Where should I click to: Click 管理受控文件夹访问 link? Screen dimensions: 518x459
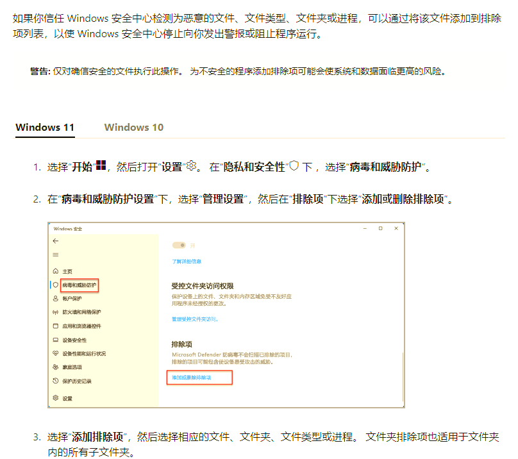pyautogui.click(x=195, y=319)
